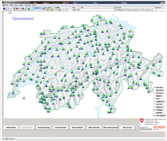Open the Window menu
Screen dimensions: 167x141
tap(28, 5)
